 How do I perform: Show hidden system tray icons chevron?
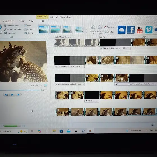147,130
